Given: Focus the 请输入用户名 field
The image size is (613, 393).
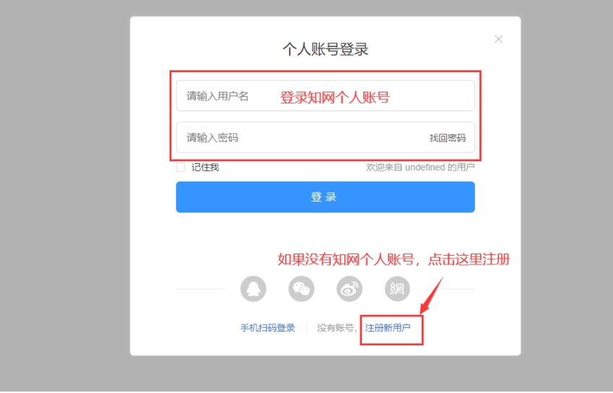Looking at the screenshot, I should (x=325, y=96).
